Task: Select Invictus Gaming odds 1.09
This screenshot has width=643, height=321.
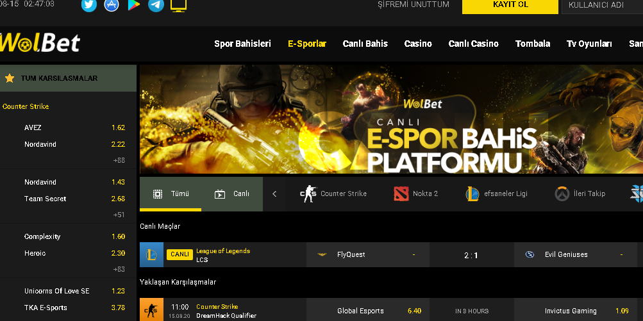Action: click(622, 311)
